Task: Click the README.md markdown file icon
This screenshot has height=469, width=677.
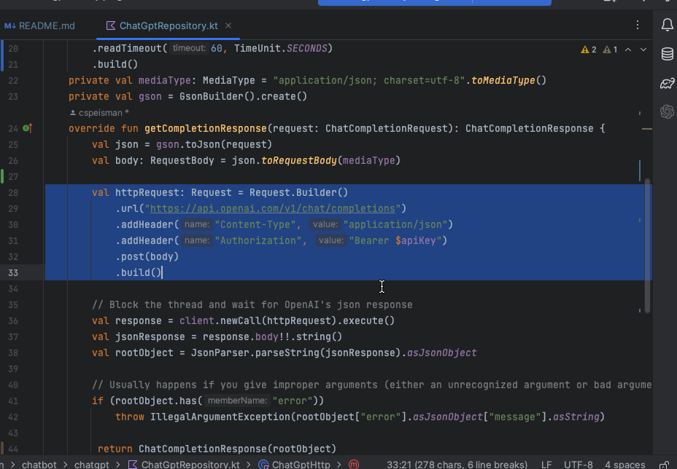Action: 10,26
